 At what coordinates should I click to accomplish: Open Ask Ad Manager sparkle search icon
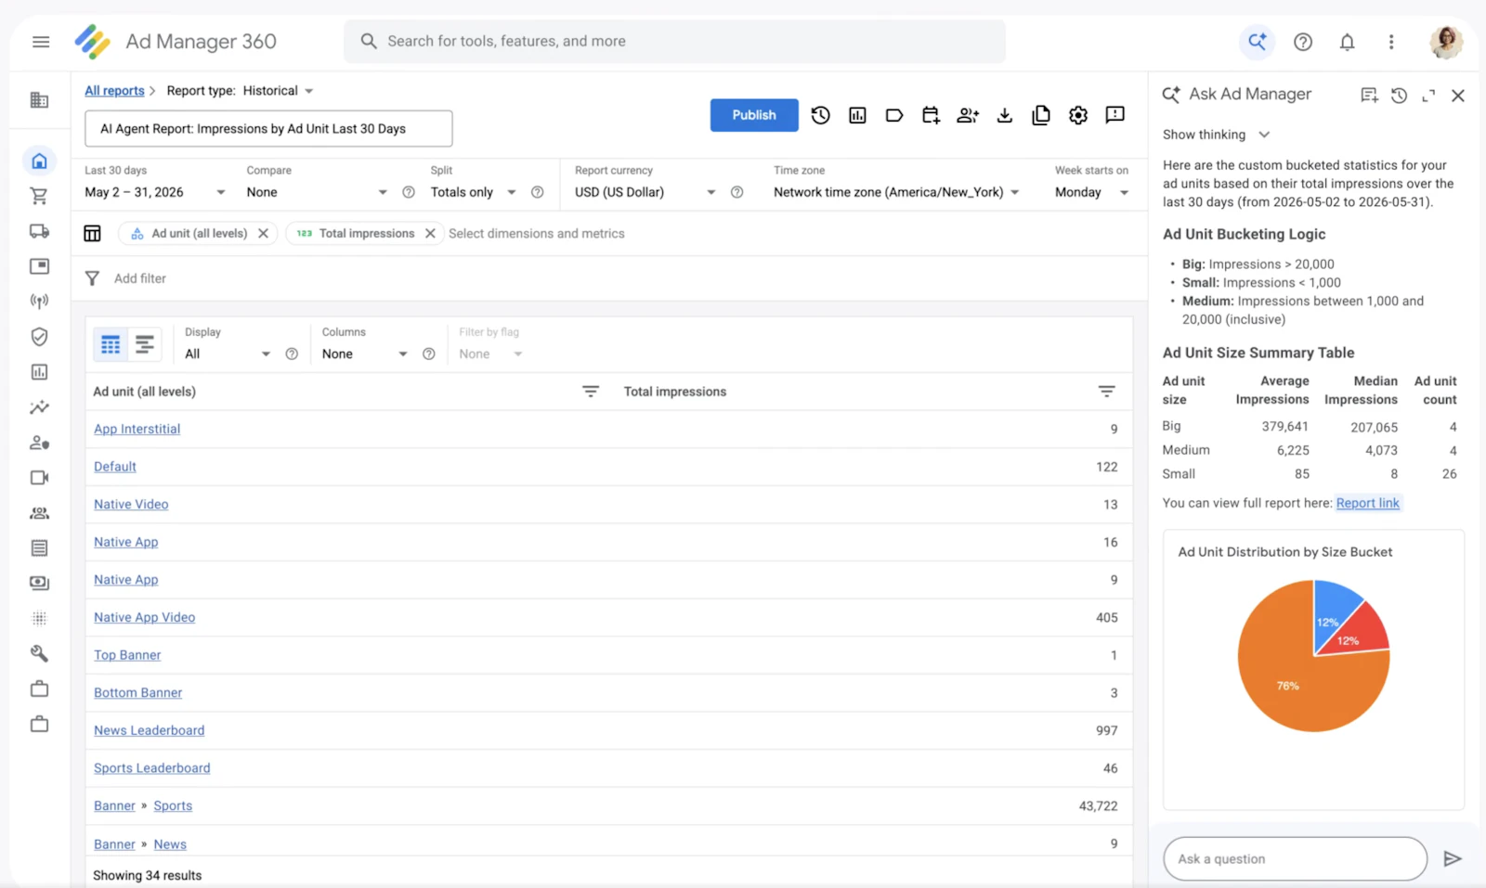pyautogui.click(x=1258, y=42)
